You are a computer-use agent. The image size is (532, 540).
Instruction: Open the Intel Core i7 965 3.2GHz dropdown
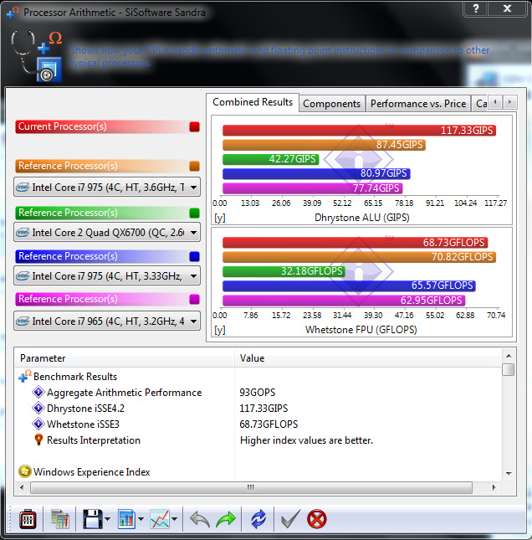point(107,321)
